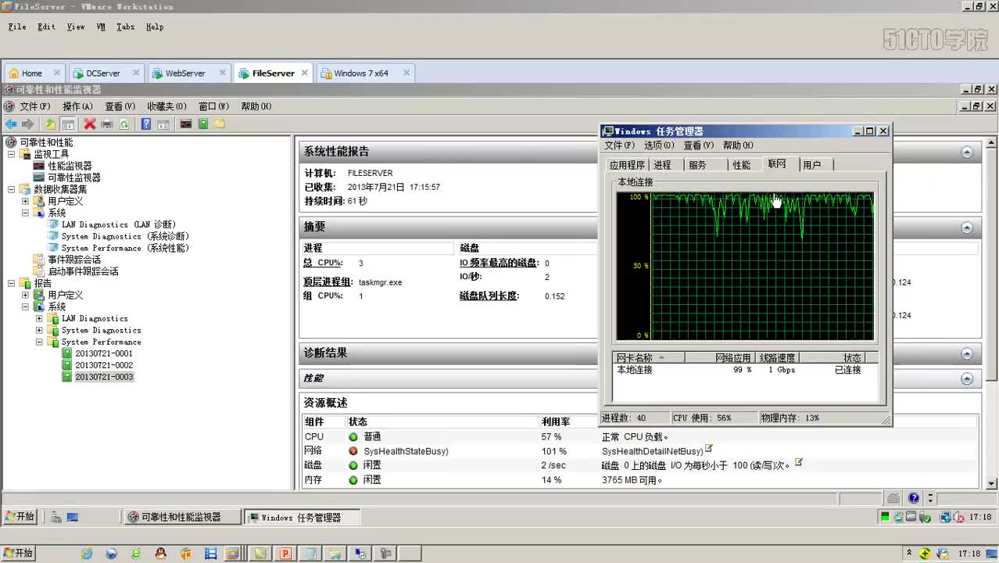The image size is (999, 563).
Task: Collapse the 报告 tree node
Action: pos(11,283)
